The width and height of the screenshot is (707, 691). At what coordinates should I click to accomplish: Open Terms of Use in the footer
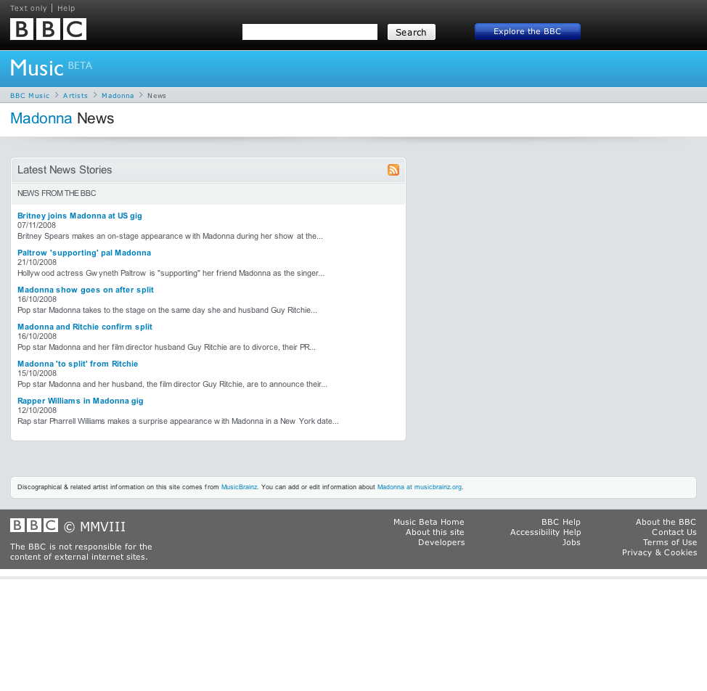(x=669, y=541)
